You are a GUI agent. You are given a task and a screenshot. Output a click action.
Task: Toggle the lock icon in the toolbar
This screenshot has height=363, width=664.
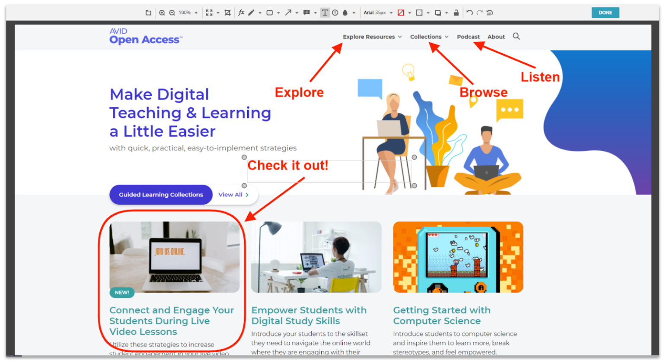[x=456, y=13]
